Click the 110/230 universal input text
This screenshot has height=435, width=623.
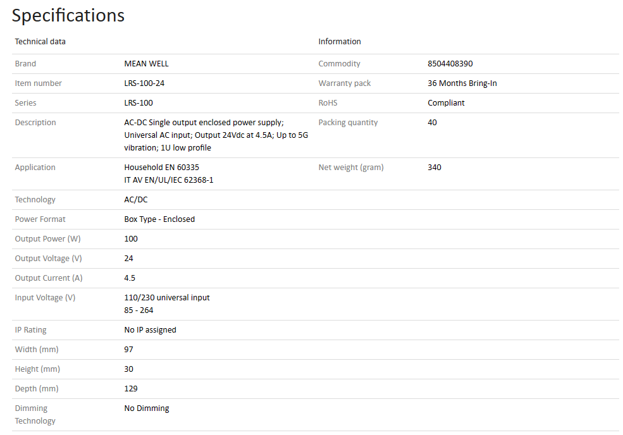coord(167,298)
